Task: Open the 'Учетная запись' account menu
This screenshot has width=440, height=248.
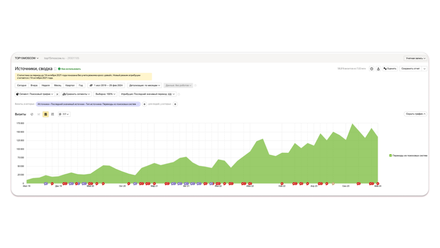Action: click(x=415, y=58)
